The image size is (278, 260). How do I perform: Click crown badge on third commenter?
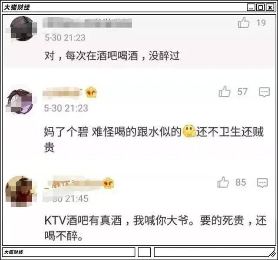click(109, 183)
